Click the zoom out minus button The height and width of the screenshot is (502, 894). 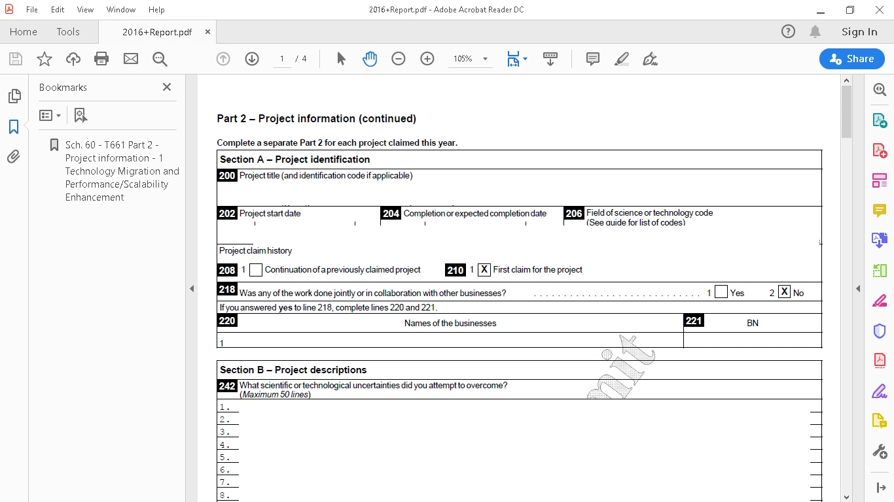[x=399, y=59]
